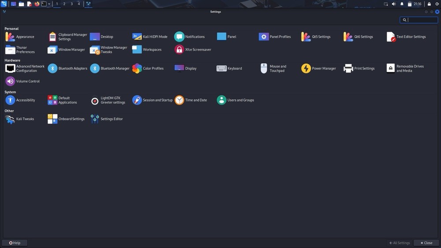Click the show desktop icon in panel
This screenshot has height=248, width=441.
click(x=13, y=4)
